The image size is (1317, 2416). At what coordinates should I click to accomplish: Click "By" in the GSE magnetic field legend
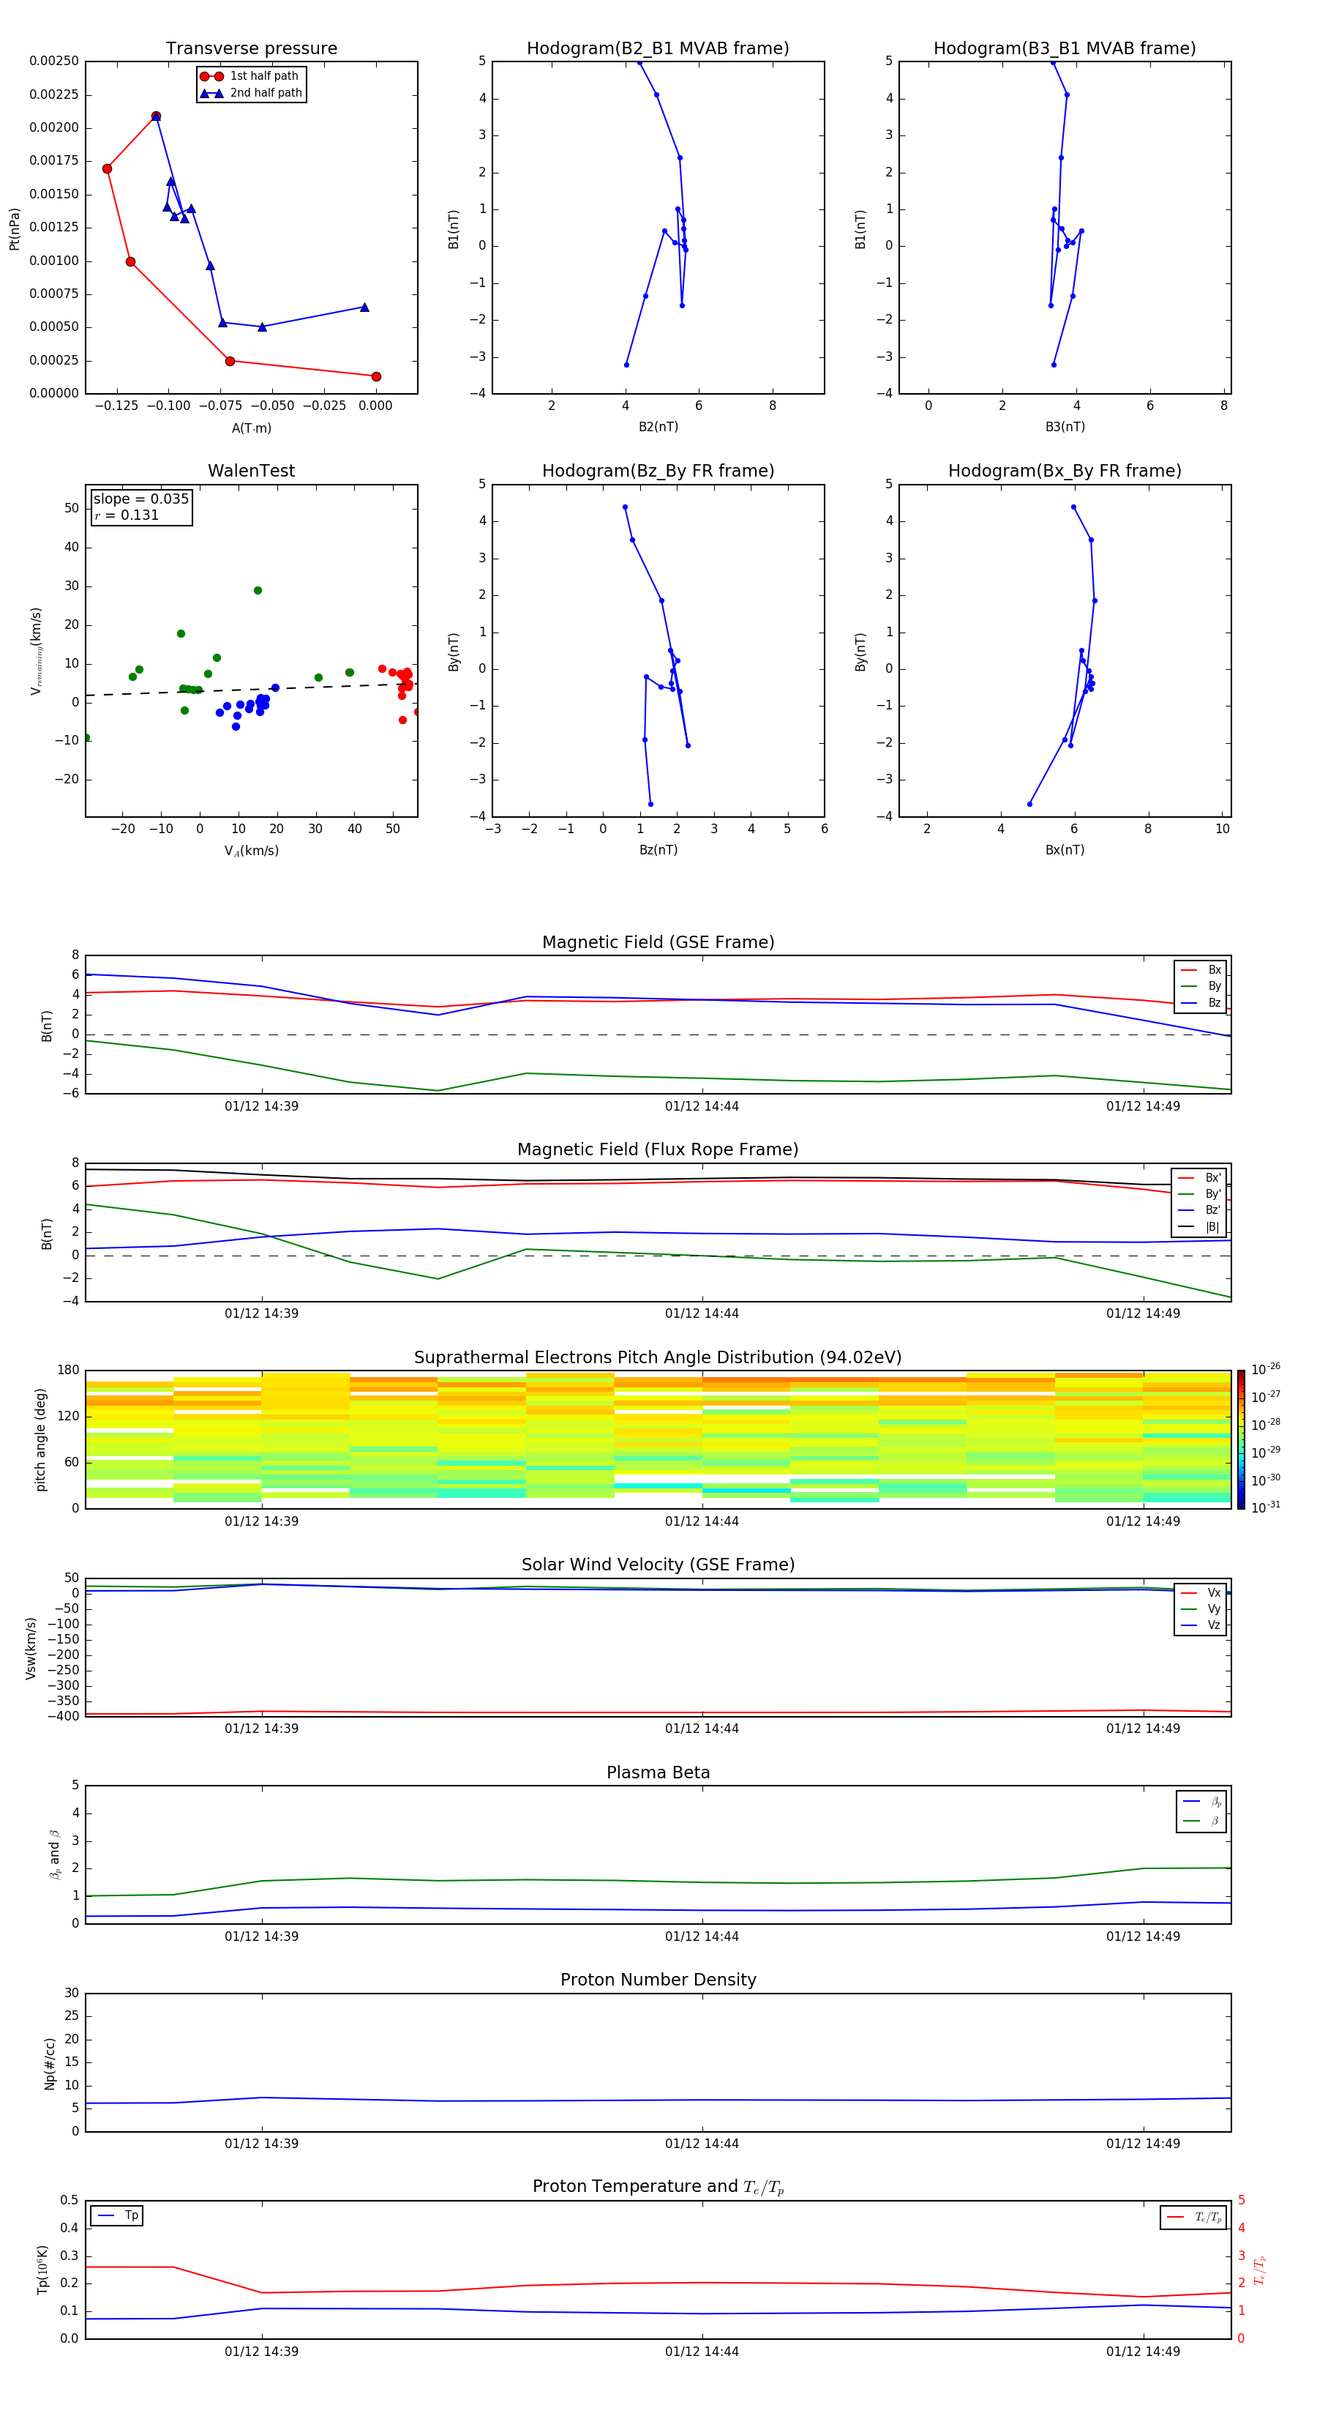tap(1201, 985)
